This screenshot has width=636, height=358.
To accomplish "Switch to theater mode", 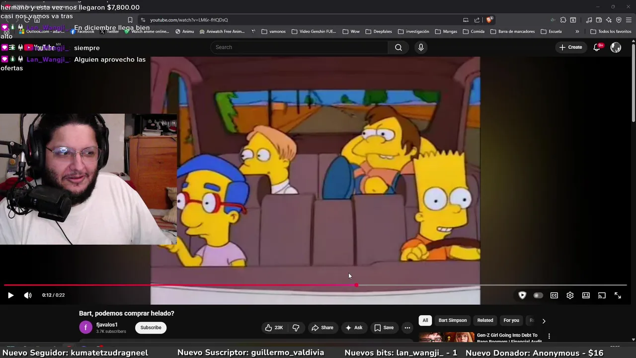I will [586, 295].
